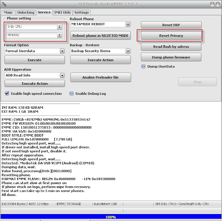Open the 0-By CPU phone setting selector

click(34, 27)
